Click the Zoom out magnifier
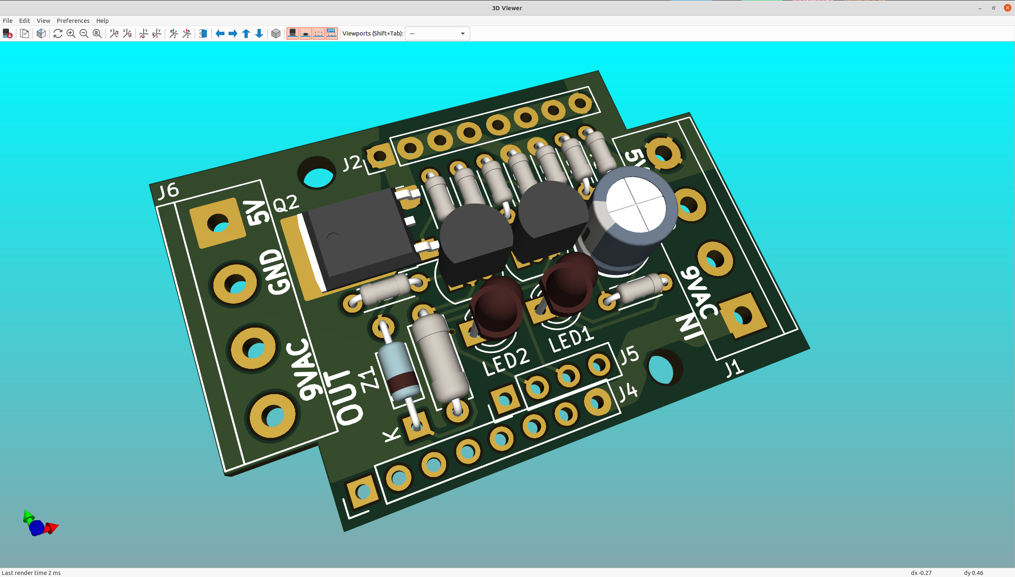The height and width of the screenshot is (577, 1015). [84, 33]
